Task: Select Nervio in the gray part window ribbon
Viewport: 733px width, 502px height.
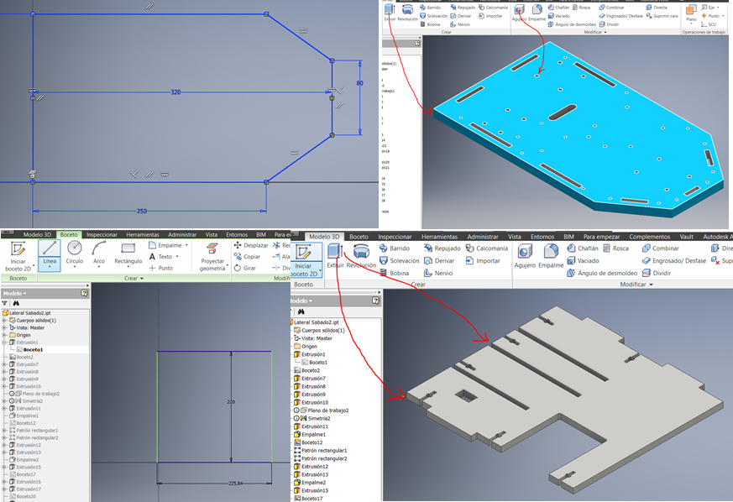Action: 438,273
